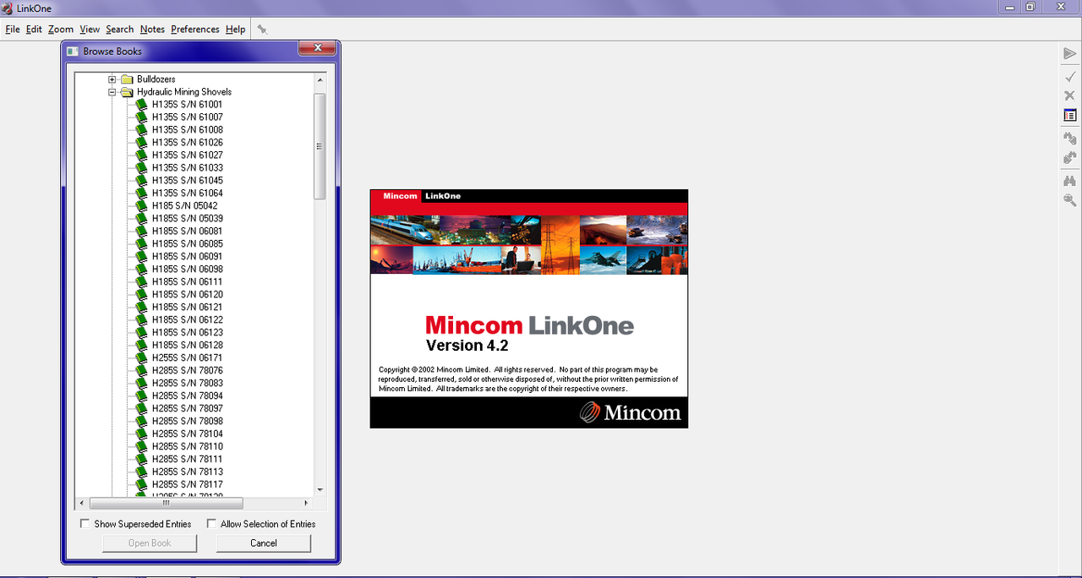This screenshot has height=578, width=1082.
Task: Click the book icon for H135S S/N 61026
Action: [141, 143]
